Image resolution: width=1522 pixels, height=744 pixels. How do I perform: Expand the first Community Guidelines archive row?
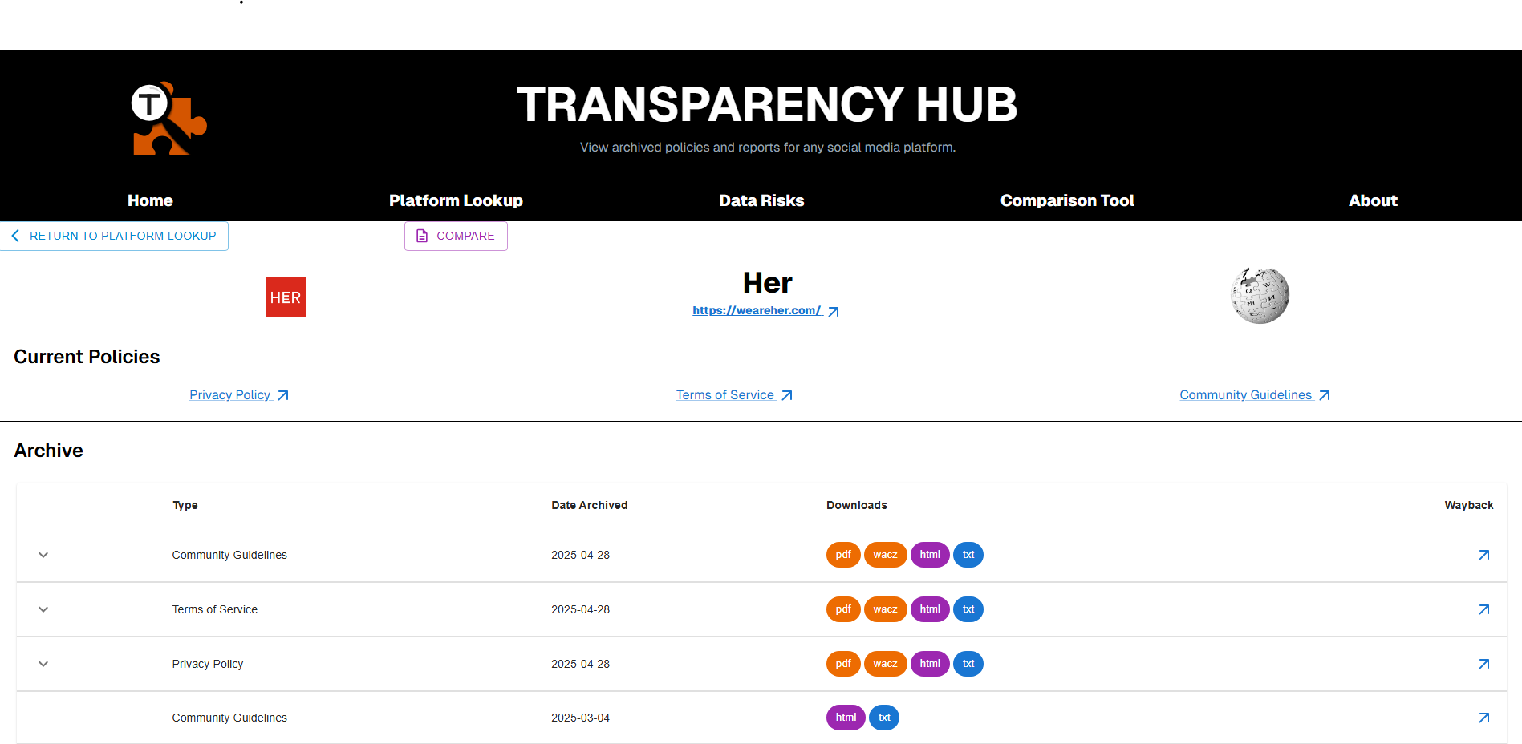tap(43, 555)
